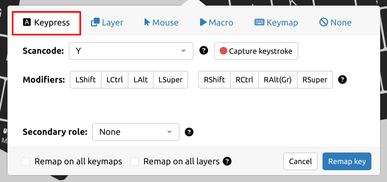The width and height of the screenshot is (387, 182).
Task: Click Capture keystroke button
Action: pyautogui.click(x=256, y=51)
